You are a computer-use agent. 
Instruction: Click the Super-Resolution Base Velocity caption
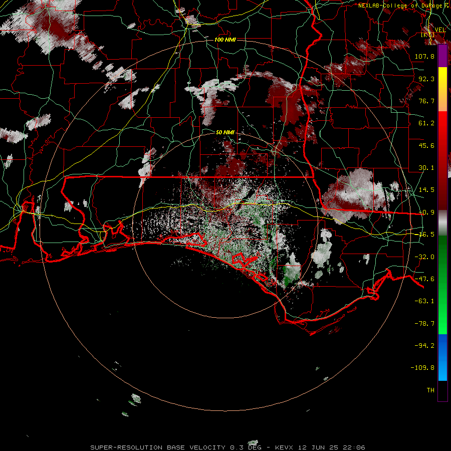[228, 447]
